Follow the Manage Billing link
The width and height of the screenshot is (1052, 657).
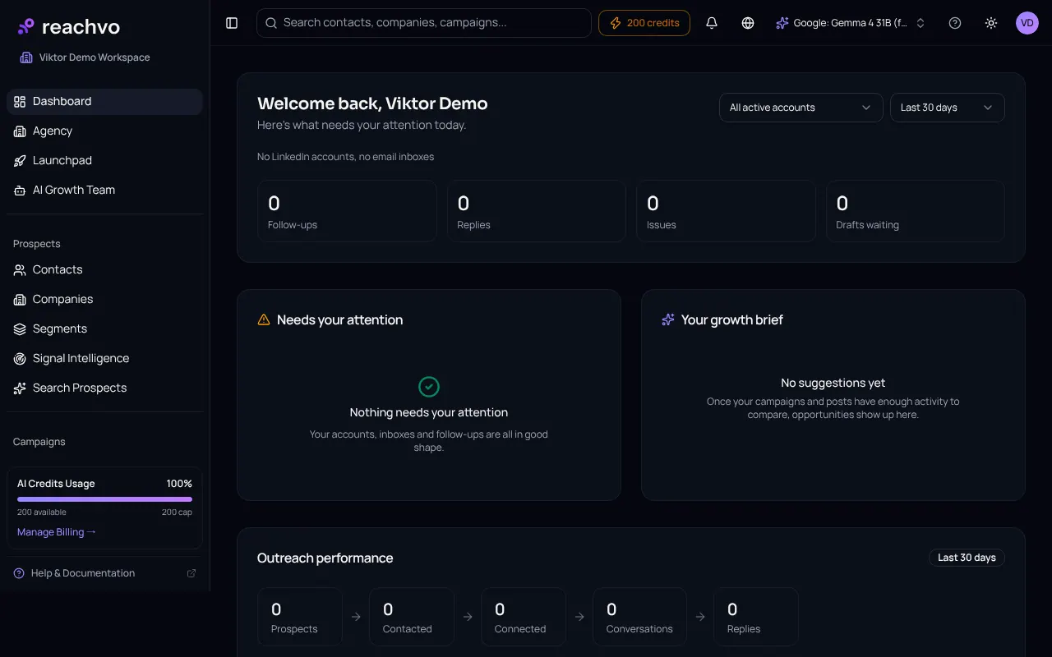pos(57,532)
